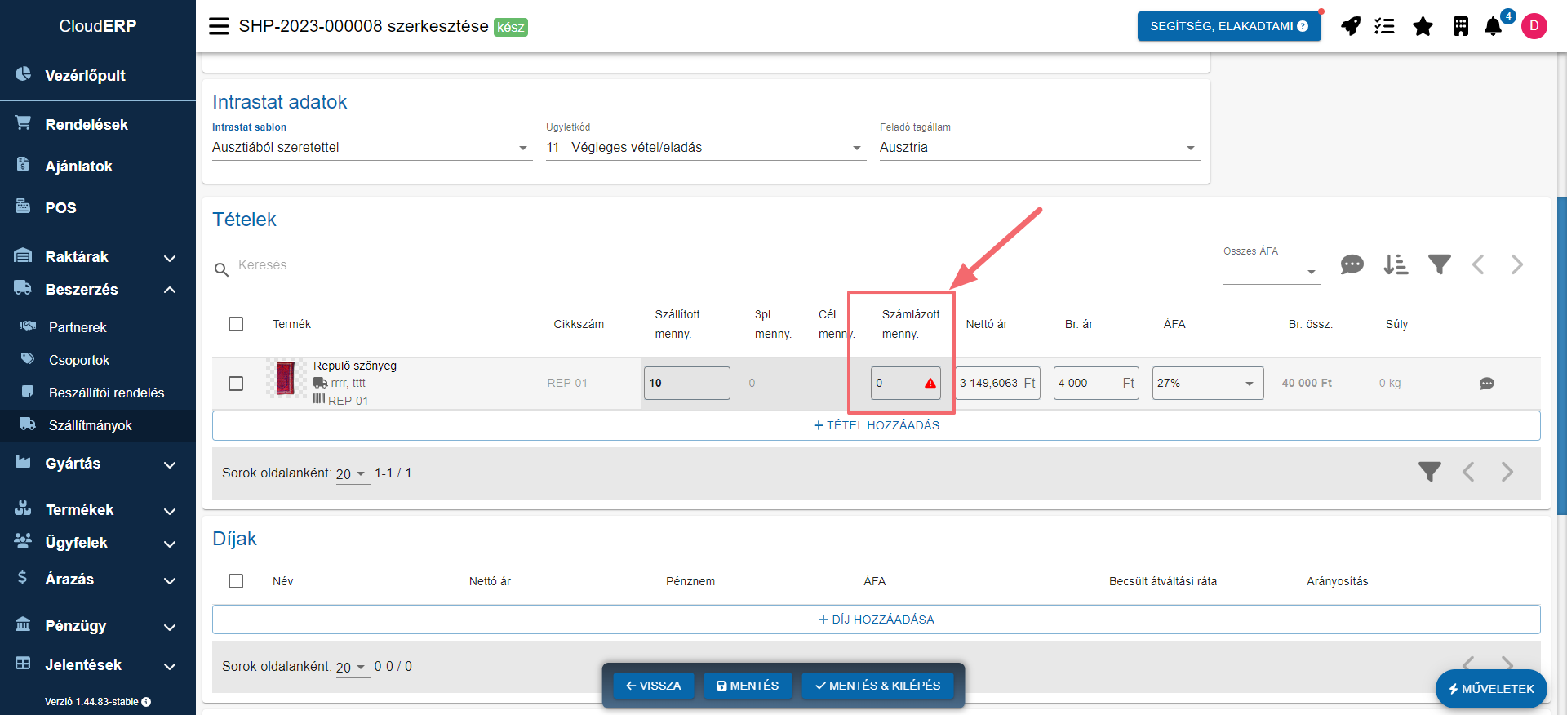Open the 27% ÁFA dropdown
Viewport: 1567px width, 715px height.
1207,384
